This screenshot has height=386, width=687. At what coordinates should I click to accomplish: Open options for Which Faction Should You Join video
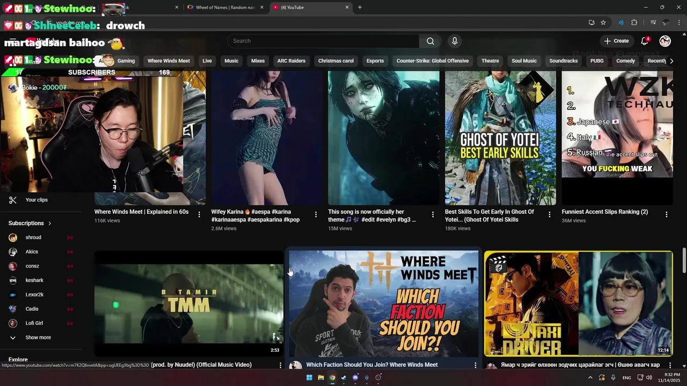click(x=475, y=365)
